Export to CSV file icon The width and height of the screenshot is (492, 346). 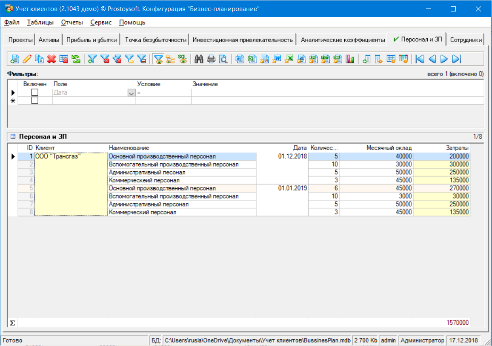(313, 59)
